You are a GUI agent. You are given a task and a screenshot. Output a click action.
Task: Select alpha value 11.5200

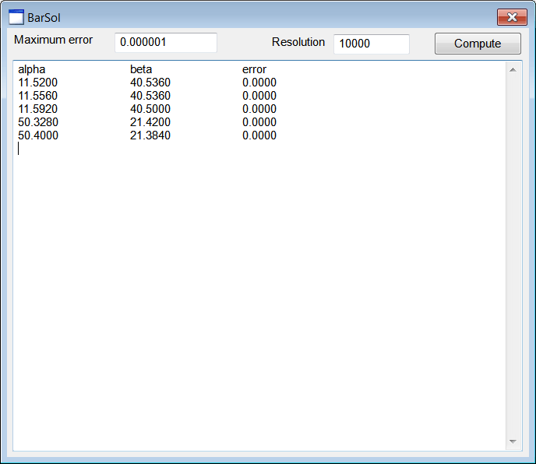(x=37, y=83)
